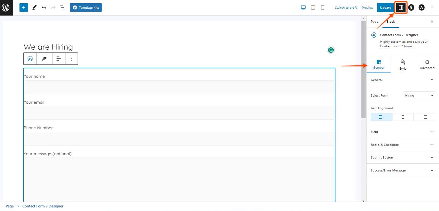This screenshot has width=439, height=211.
Task: Click the WordPress logo icon
Action: click(6, 7)
